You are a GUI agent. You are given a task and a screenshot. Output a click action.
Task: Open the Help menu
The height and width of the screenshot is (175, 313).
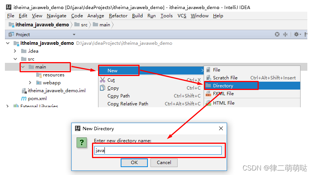pyautogui.click(x=218, y=16)
